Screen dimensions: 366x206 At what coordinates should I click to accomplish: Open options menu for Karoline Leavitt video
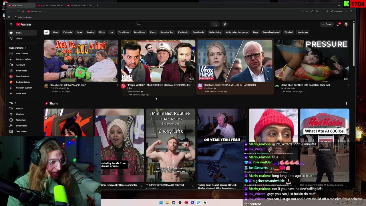point(271,85)
